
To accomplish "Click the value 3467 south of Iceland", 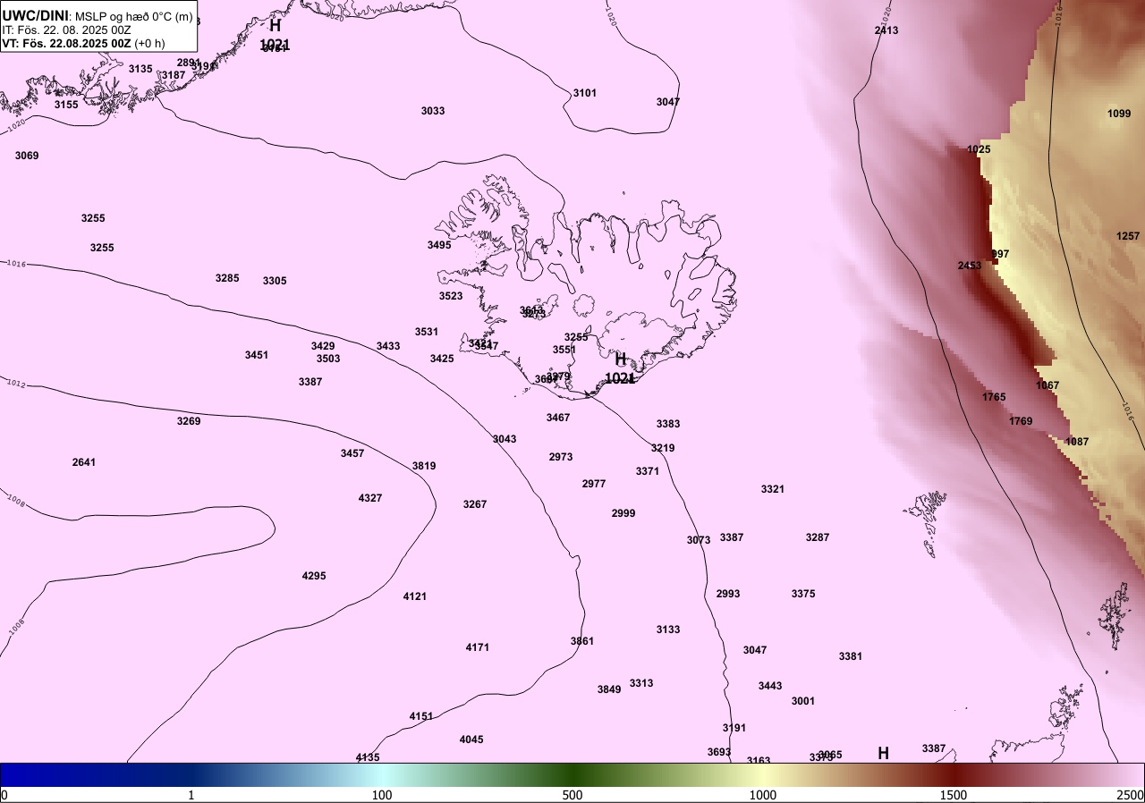I will coord(558,418).
